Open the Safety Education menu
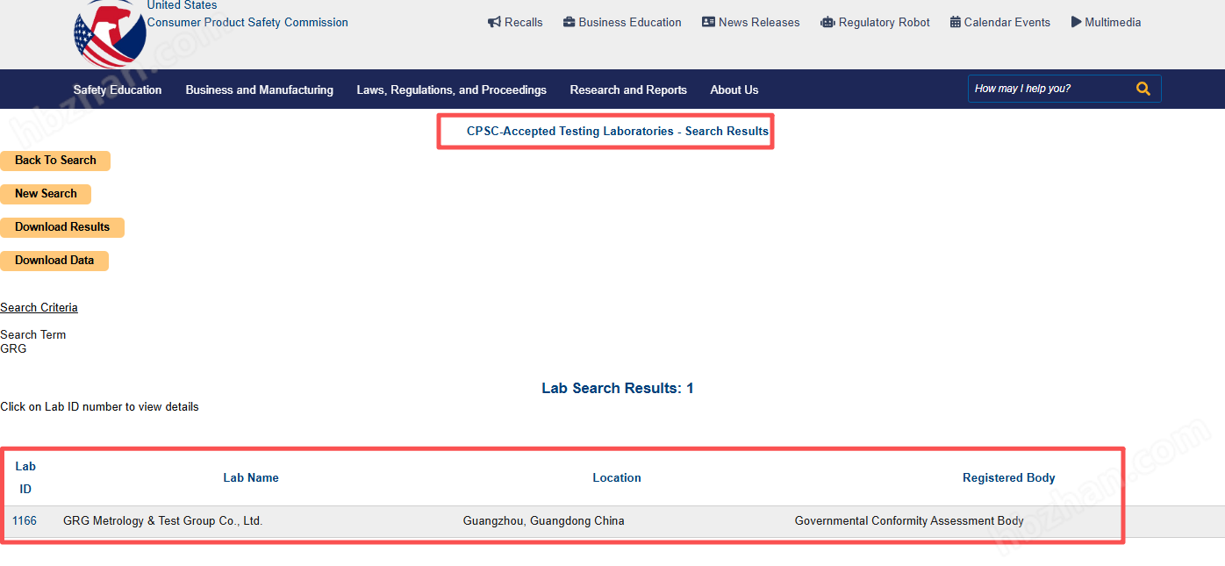This screenshot has height=566, width=1225. (x=118, y=90)
